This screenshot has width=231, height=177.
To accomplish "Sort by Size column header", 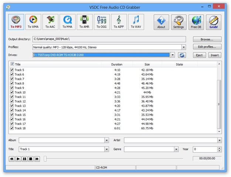I will coord(147,65).
